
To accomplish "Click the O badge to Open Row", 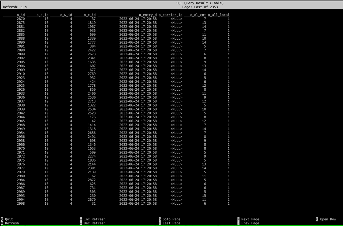I will coord(317,219).
